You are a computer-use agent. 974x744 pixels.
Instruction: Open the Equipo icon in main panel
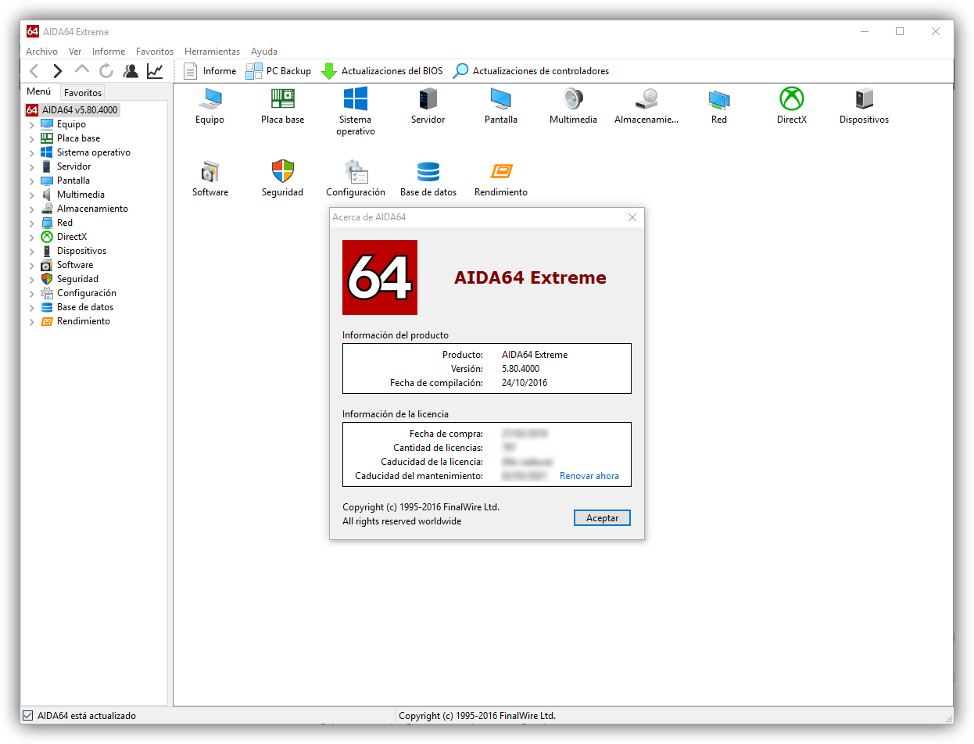coord(209,98)
